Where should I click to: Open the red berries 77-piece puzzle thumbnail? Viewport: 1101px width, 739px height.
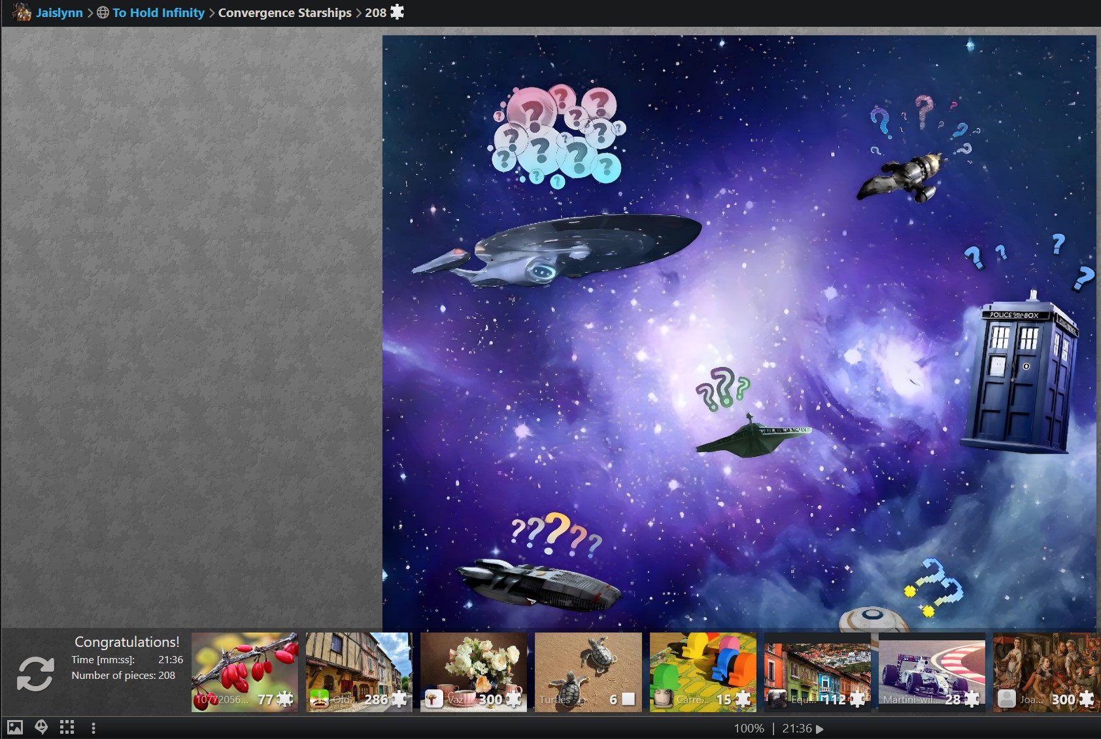245,672
